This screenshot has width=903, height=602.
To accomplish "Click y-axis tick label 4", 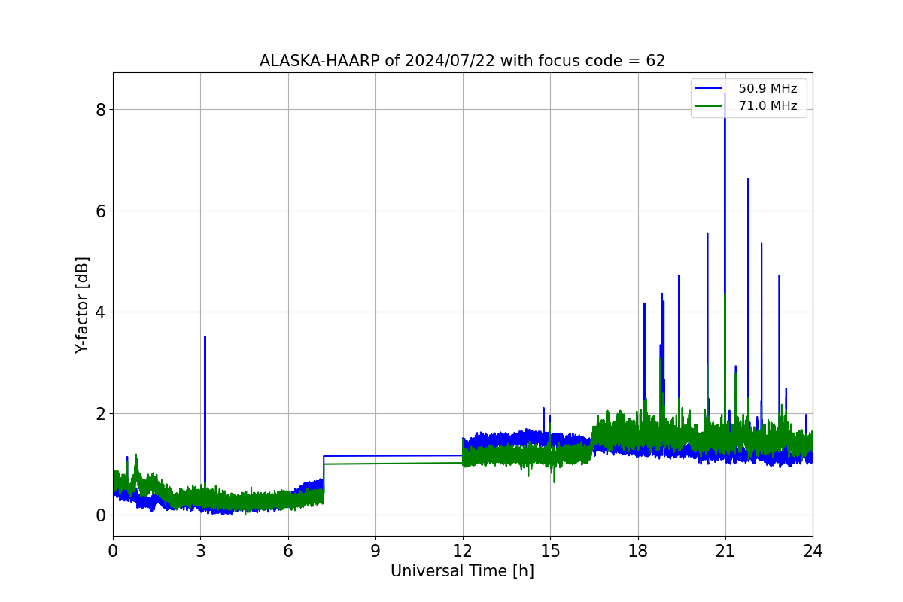I will click(101, 312).
